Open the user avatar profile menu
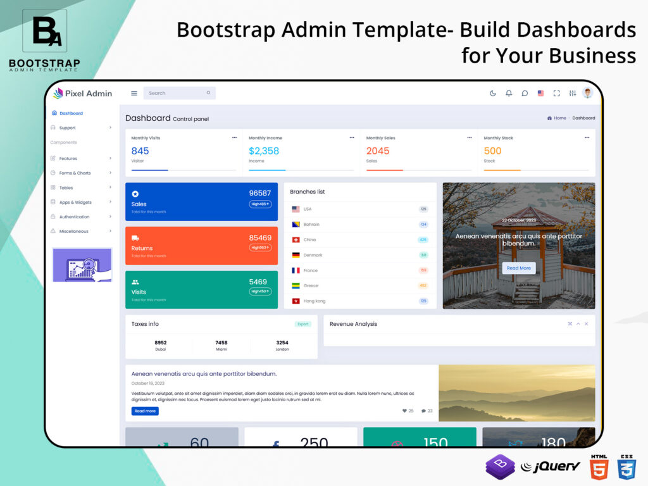 pyautogui.click(x=587, y=93)
